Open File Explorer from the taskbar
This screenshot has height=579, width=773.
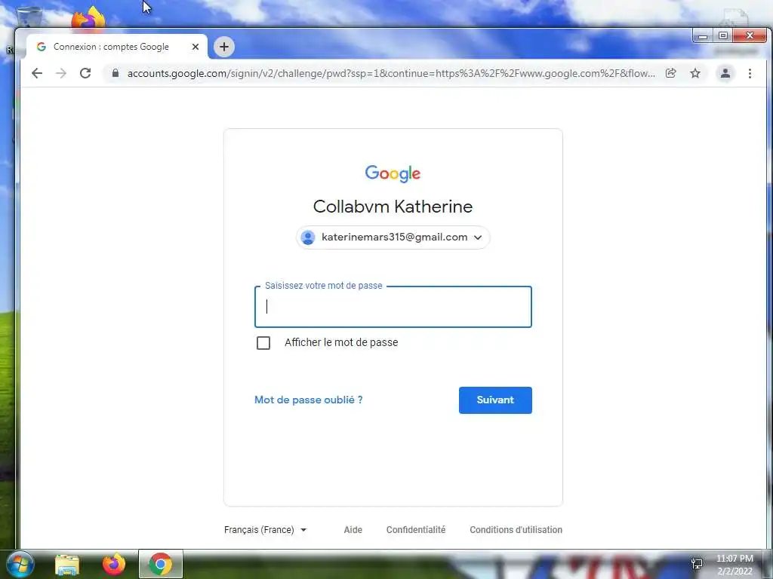point(67,565)
